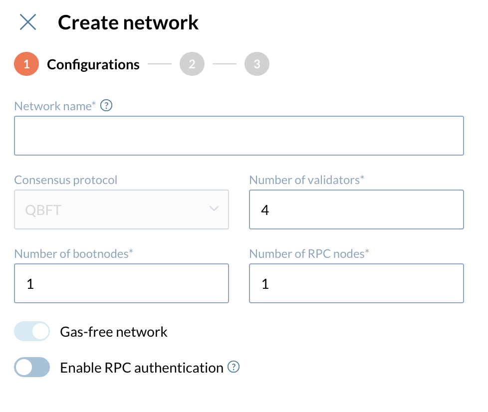The image size is (488, 412).
Task: Click the Enable RPC authentication label
Action: [141, 367]
